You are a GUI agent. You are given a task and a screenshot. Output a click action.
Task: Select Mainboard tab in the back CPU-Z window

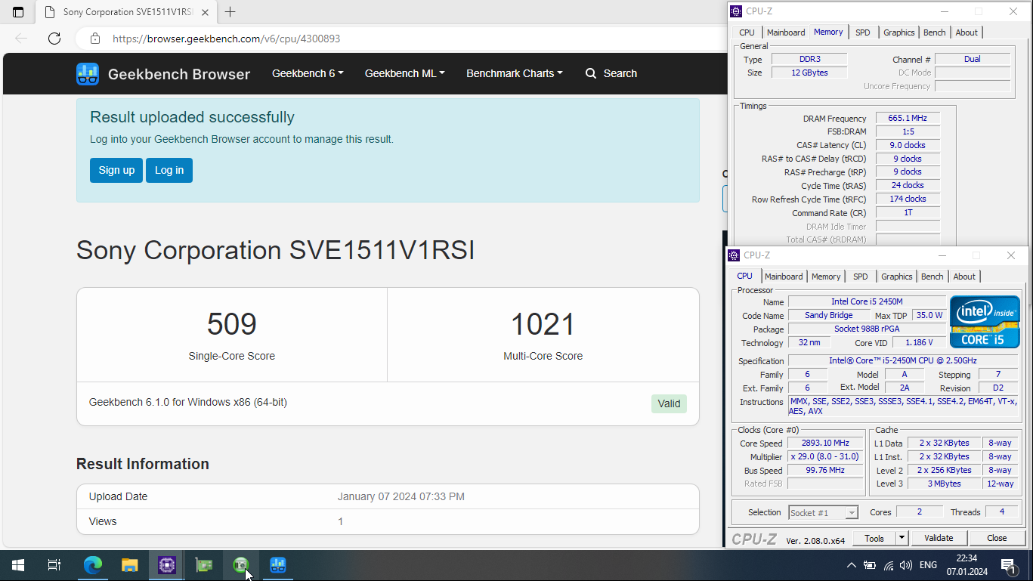(x=786, y=32)
